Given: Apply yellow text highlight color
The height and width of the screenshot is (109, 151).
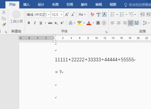Looking at the screenshot, I should [79, 23].
